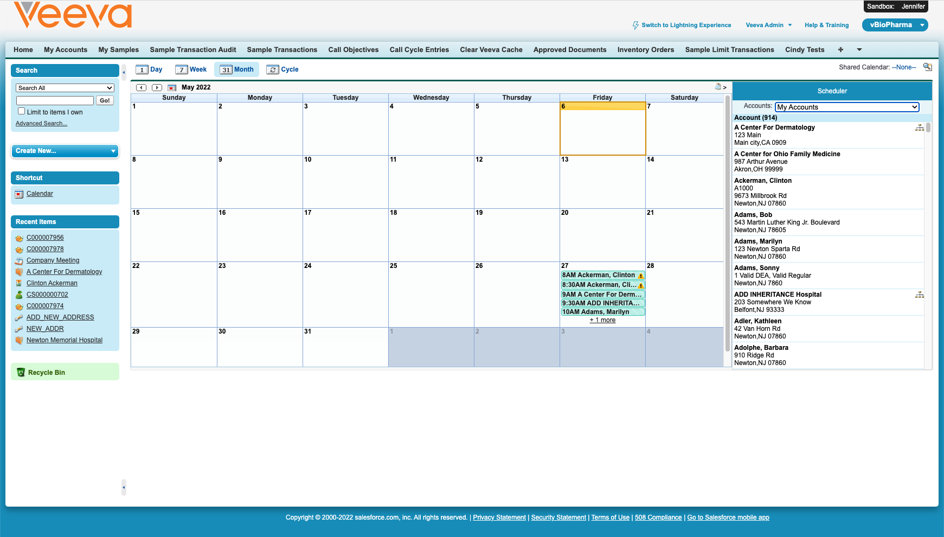
Task: Open the Recycle Bin
Action: coord(46,373)
